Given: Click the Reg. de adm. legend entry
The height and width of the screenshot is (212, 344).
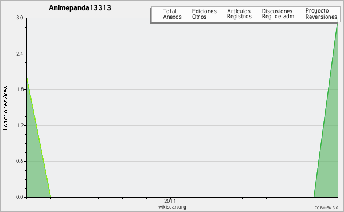Looking at the screenshot, I should pos(279,17).
